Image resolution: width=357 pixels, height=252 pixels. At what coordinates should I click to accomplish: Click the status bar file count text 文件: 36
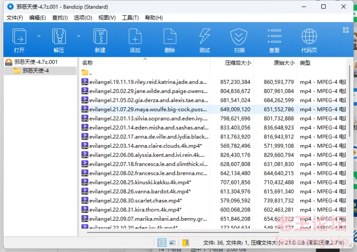(213, 243)
